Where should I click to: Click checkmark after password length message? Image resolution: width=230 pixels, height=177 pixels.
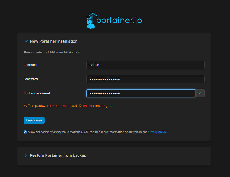(111, 106)
